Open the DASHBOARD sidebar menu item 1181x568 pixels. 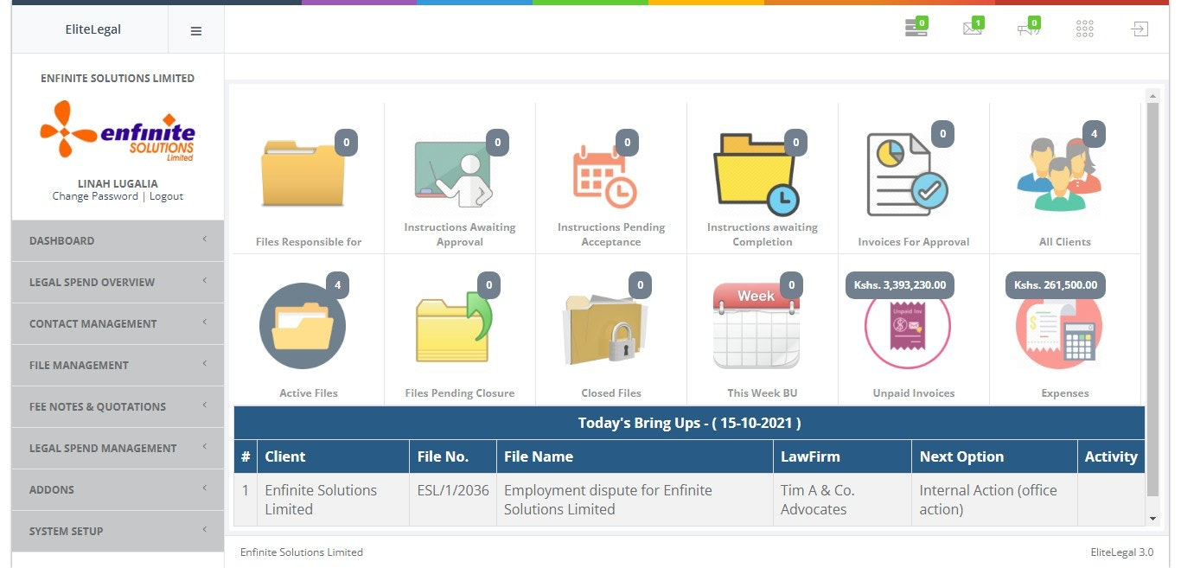118,240
